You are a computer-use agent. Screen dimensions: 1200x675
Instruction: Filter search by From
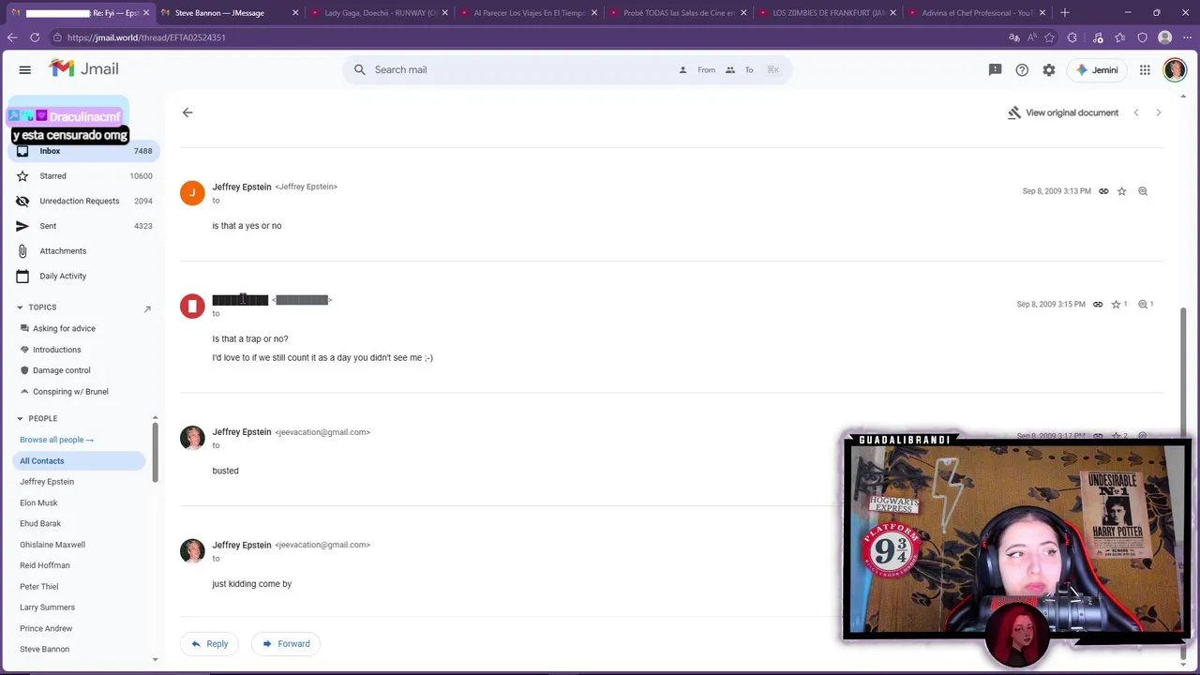tap(697, 69)
